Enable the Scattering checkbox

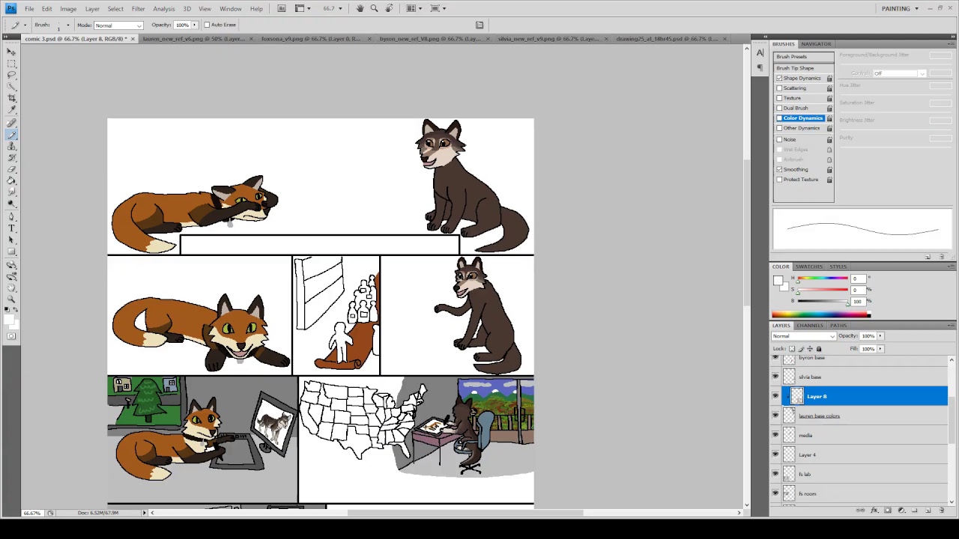pos(779,88)
